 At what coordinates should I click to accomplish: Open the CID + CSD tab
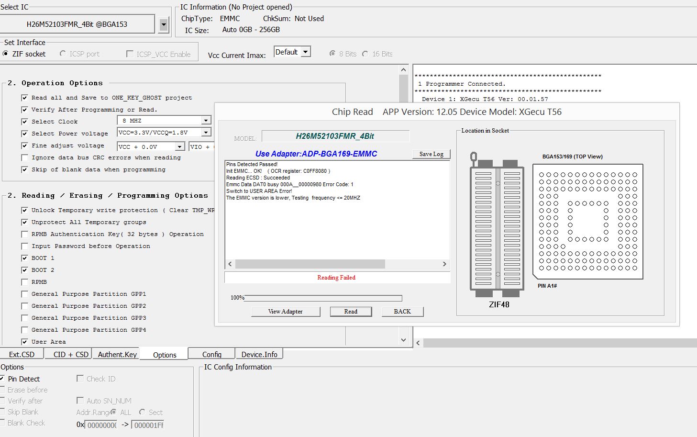71,354
